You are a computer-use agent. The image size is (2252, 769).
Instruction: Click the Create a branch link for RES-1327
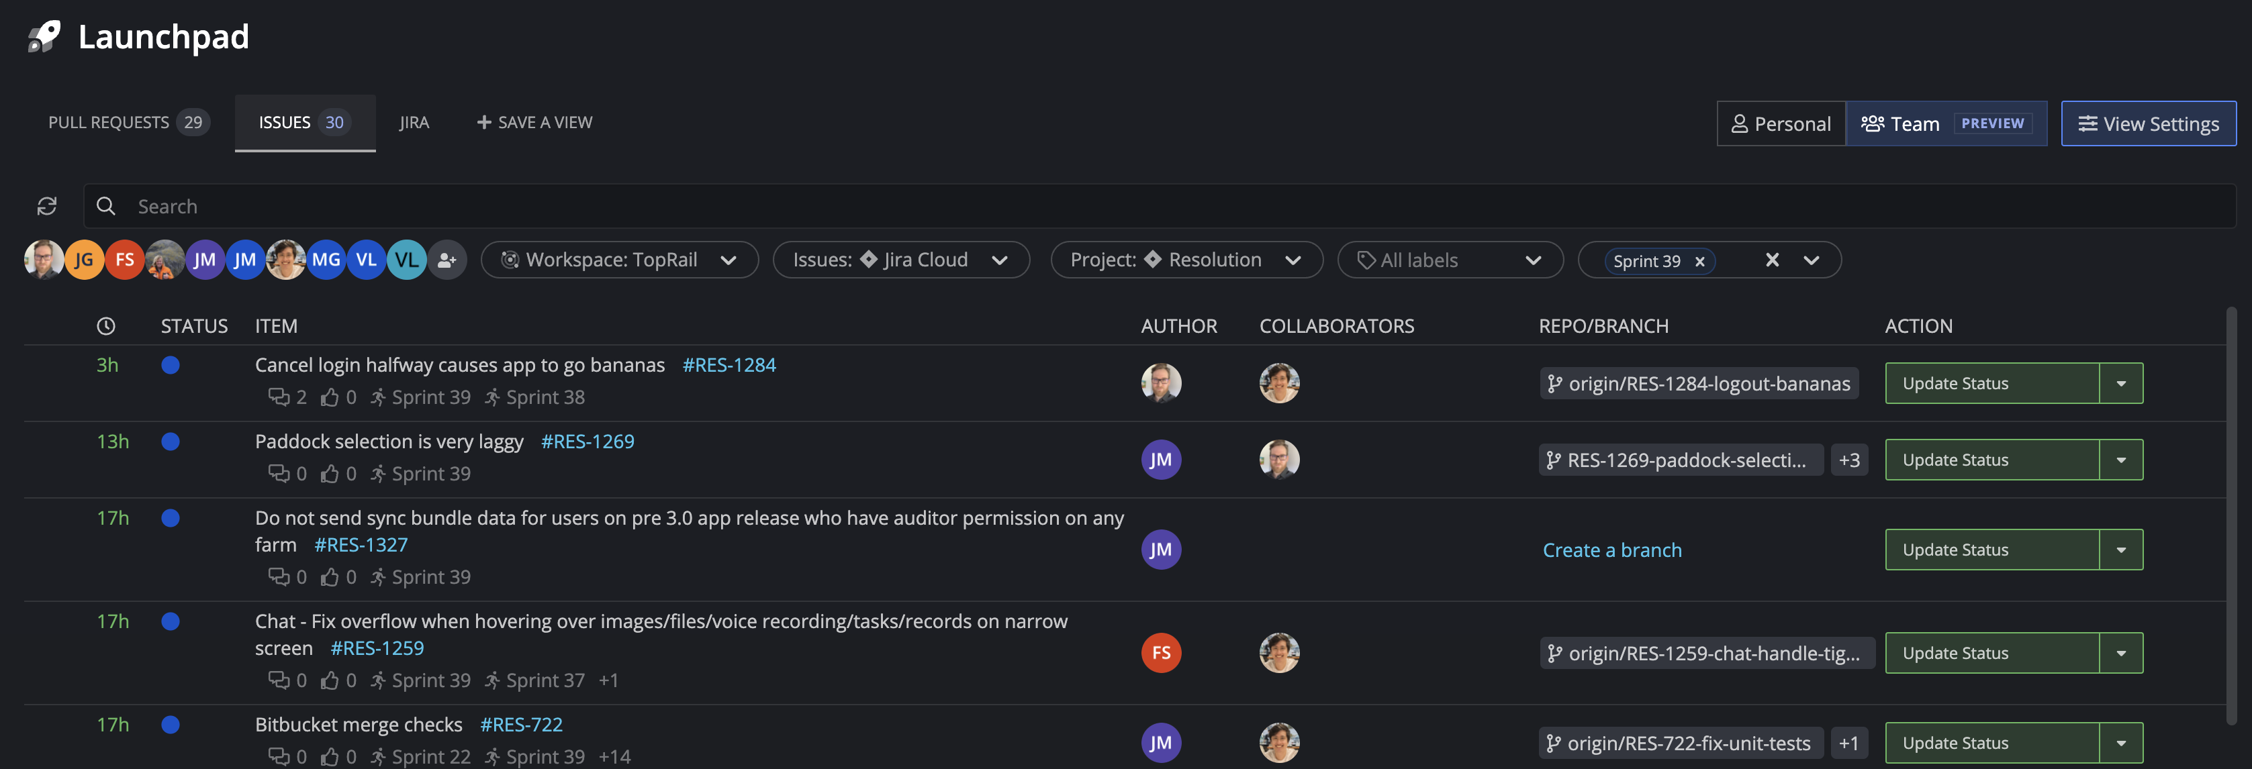pyautogui.click(x=1612, y=550)
